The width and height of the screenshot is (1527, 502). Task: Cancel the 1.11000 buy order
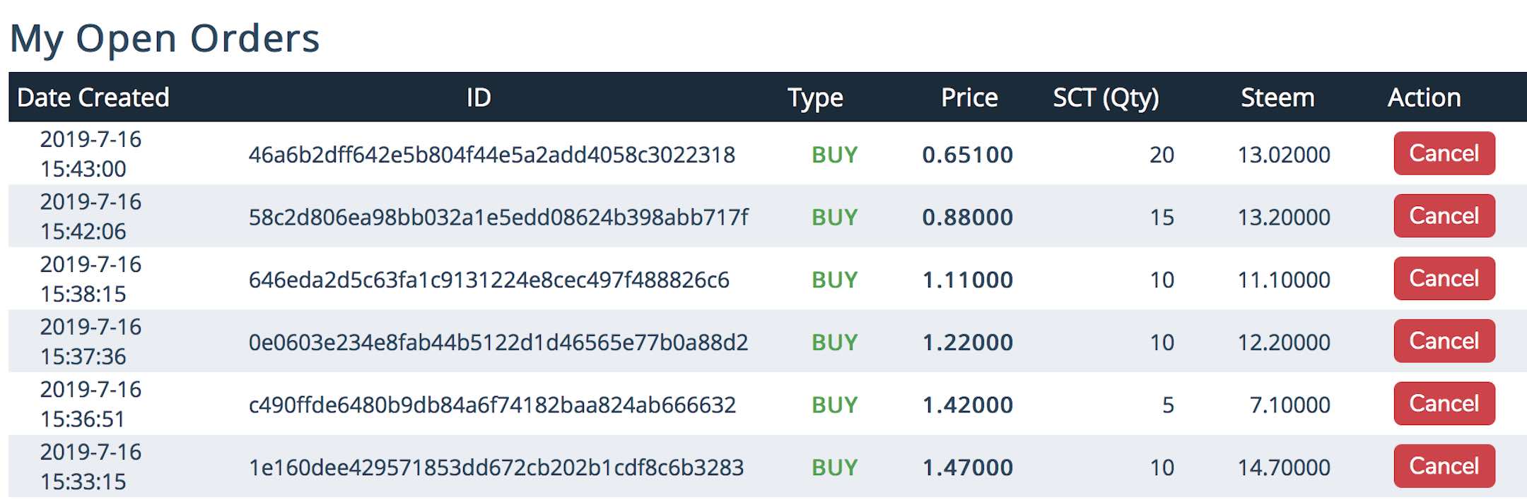click(x=1444, y=278)
